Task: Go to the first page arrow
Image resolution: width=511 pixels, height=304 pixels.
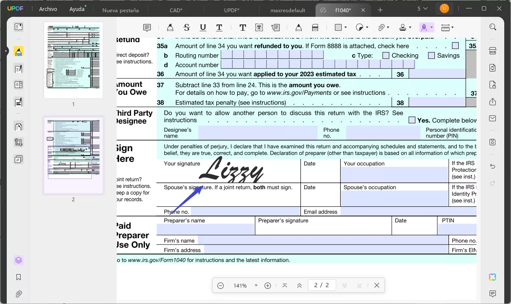Action: [285, 285]
